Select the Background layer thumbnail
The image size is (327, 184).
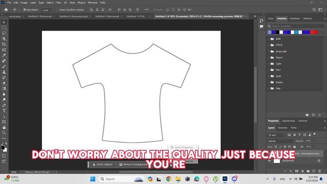point(277,161)
